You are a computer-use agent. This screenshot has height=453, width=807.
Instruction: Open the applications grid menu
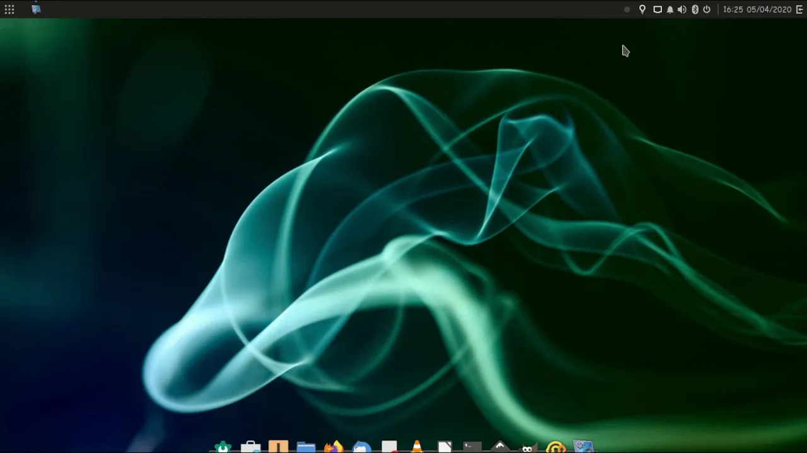click(x=9, y=9)
